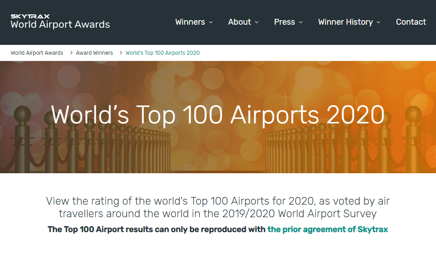Select the Press navigation item

(284, 22)
